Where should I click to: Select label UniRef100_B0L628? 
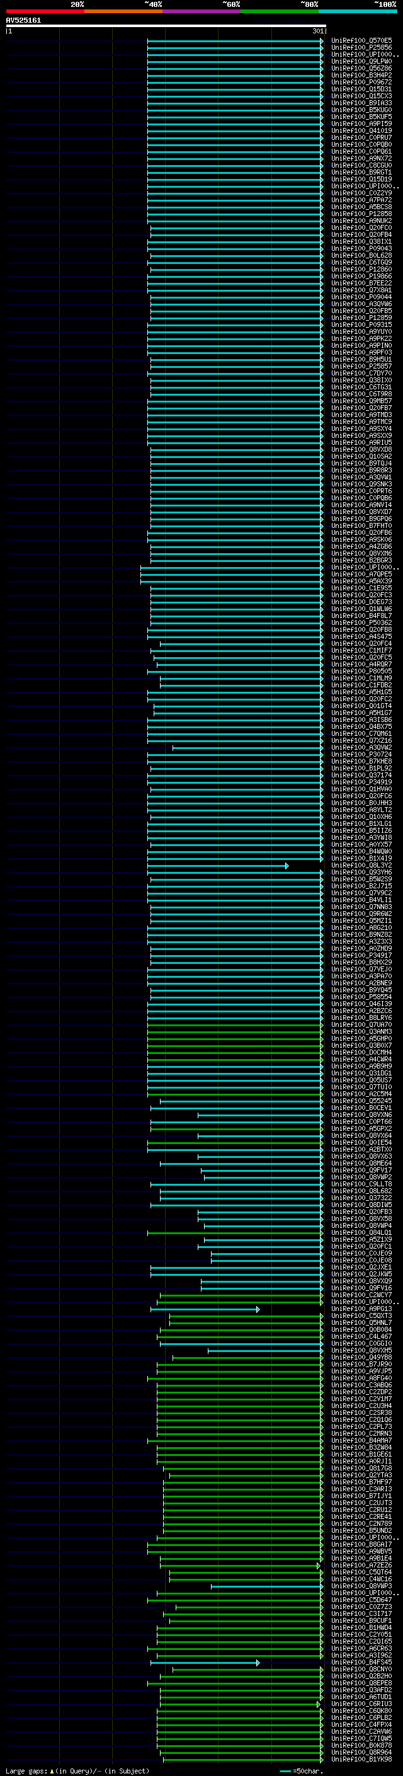361,255
